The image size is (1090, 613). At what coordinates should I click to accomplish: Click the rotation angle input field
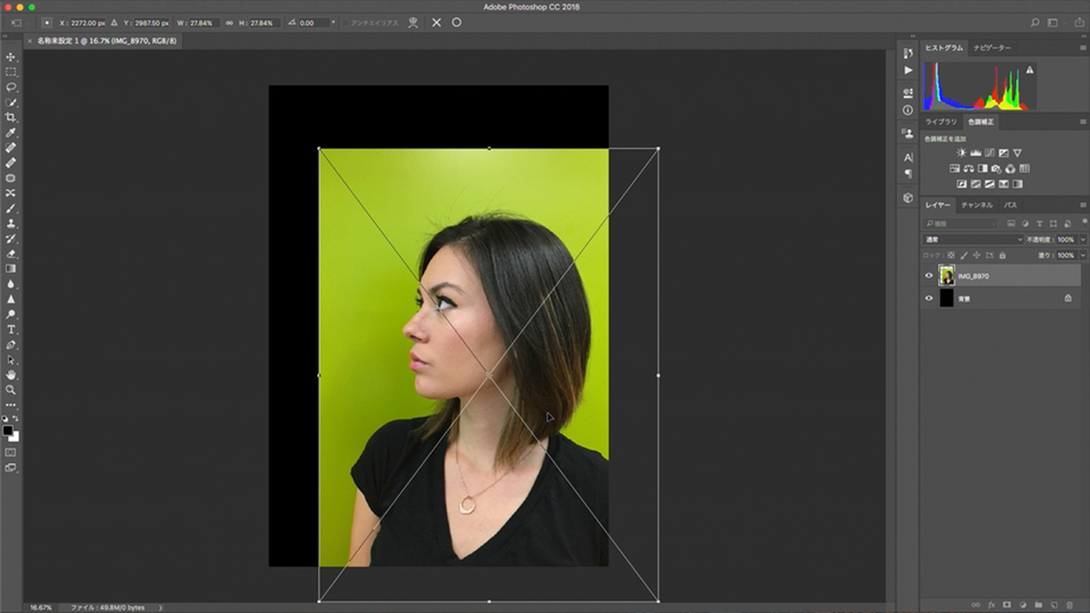tap(313, 23)
